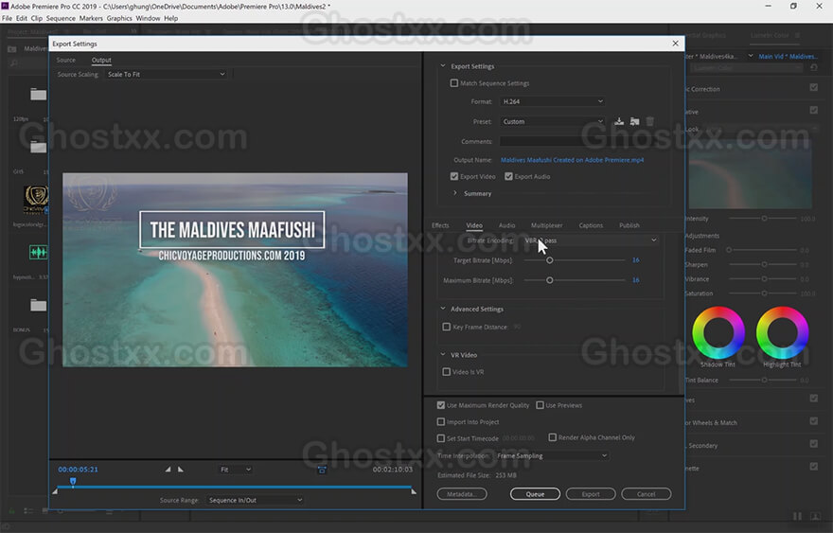Image resolution: width=833 pixels, height=533 pixels.
Task: Click the current timecode 00:00:05:21
Action: click(x=78, y=470)
